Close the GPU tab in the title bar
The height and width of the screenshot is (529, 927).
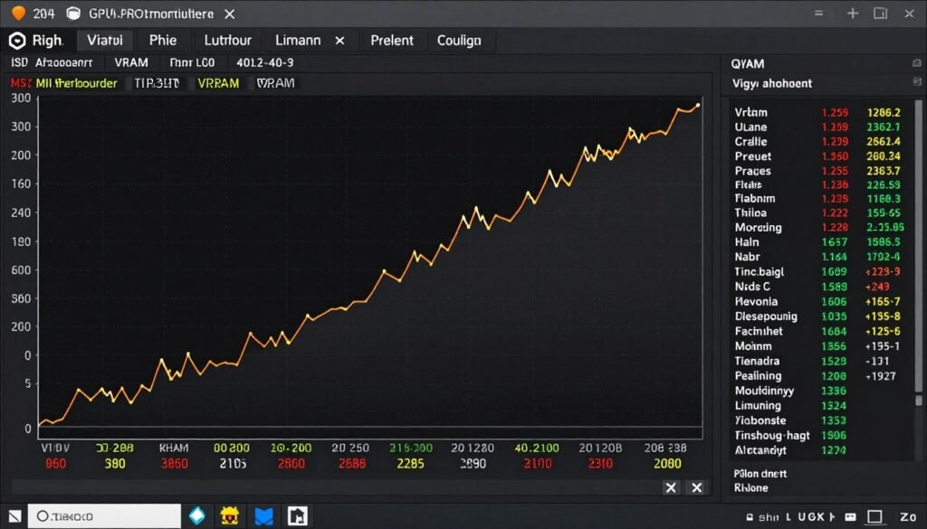229,14
